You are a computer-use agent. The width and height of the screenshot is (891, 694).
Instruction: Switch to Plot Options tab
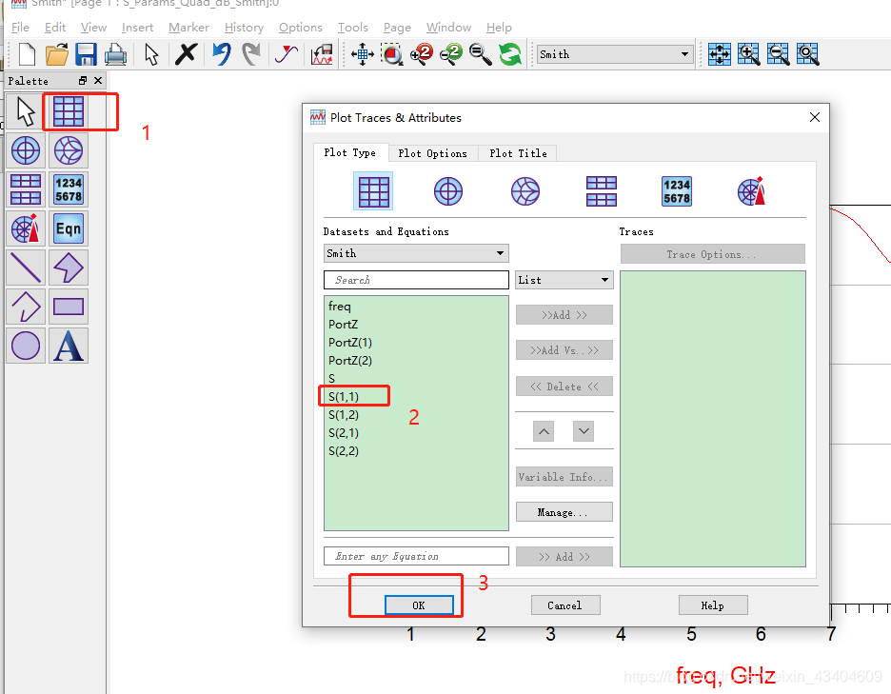click(x=432, y=153)
